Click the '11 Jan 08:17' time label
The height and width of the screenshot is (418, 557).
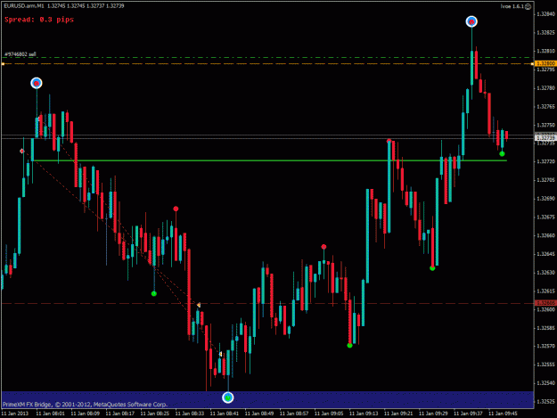click(120, 414)
